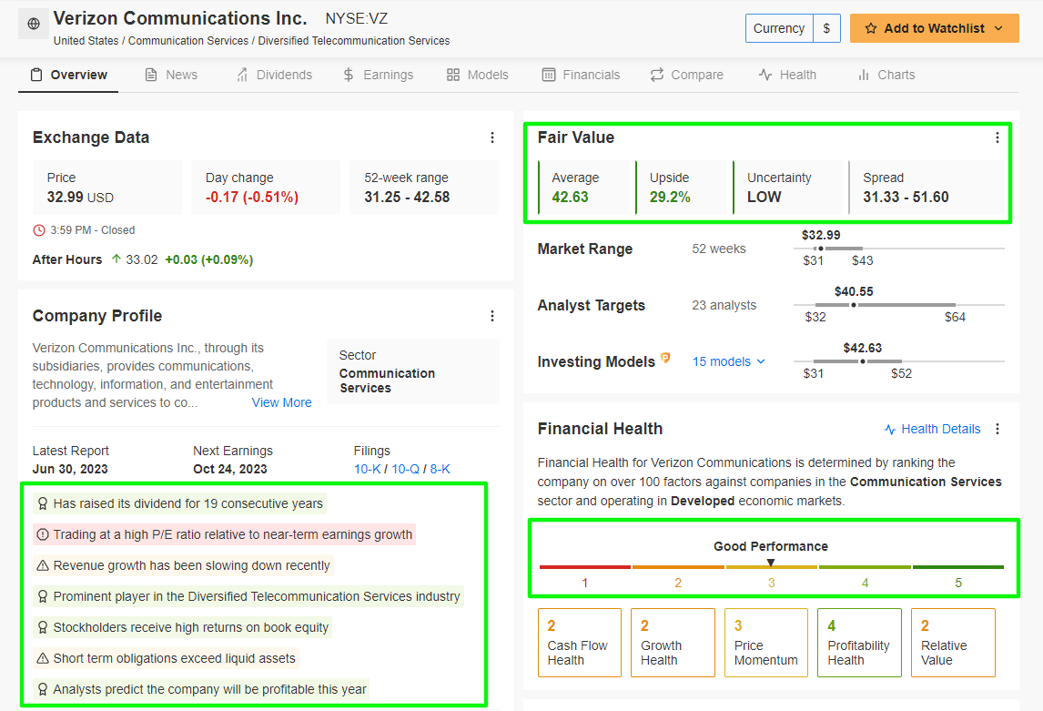Click the warning triangle for revenue growth insight
The width and height of the screenshot is (1043, 711).
(x=43, y=565)
